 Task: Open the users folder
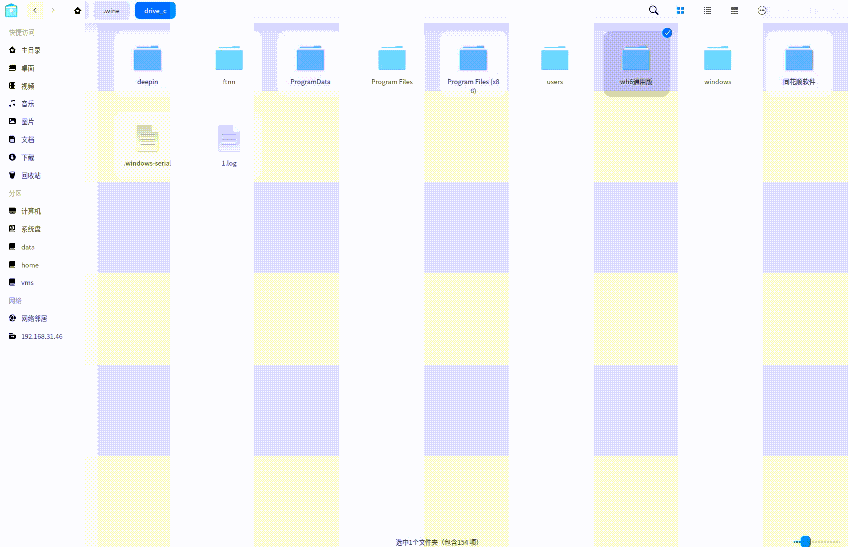click(555, 64)
